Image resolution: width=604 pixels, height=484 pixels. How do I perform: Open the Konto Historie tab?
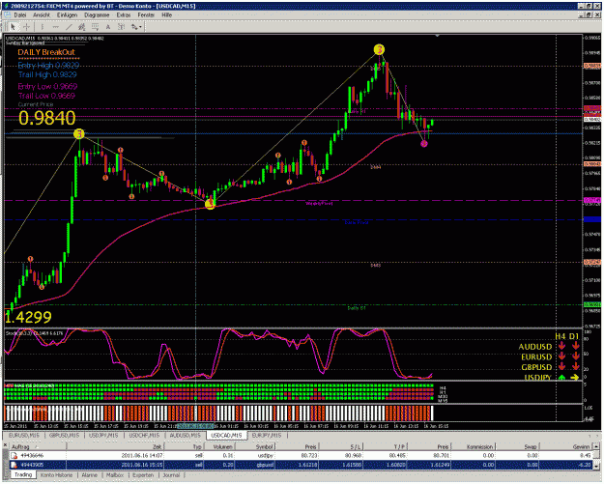tap(56, 475)
